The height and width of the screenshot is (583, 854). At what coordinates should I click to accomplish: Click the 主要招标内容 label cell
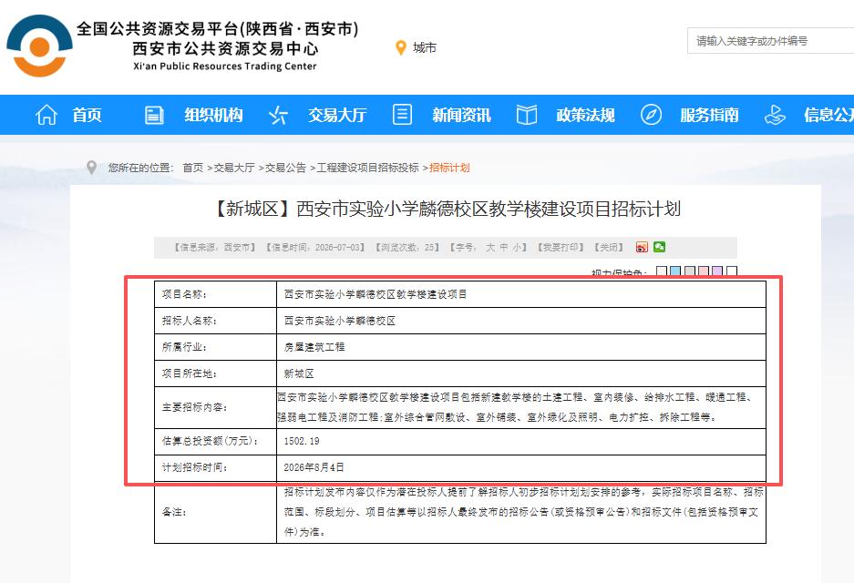[x=216, y=408]
